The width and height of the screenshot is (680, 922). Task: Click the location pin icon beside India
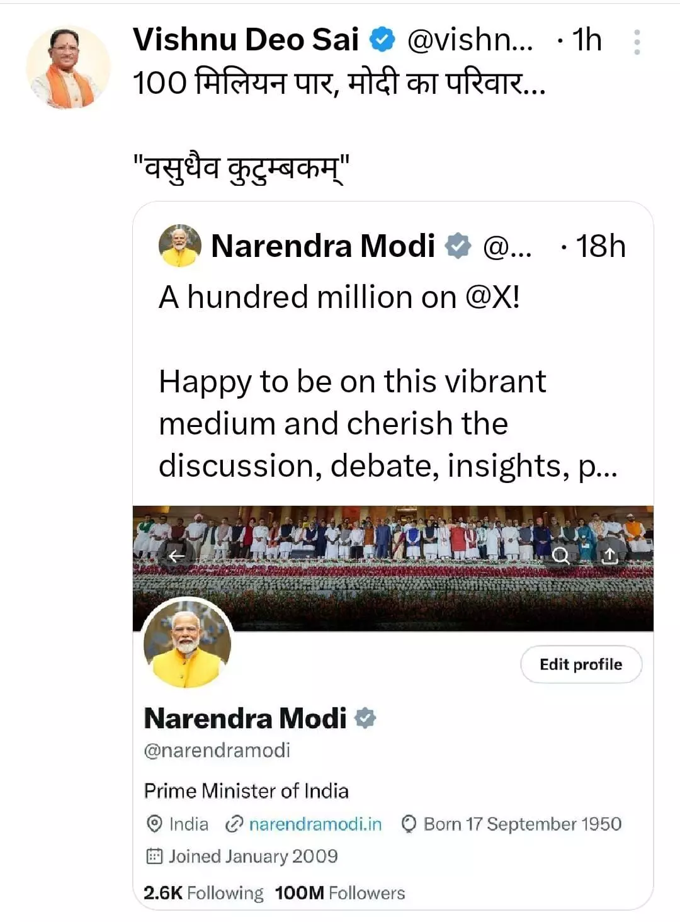tap(154, 824)
